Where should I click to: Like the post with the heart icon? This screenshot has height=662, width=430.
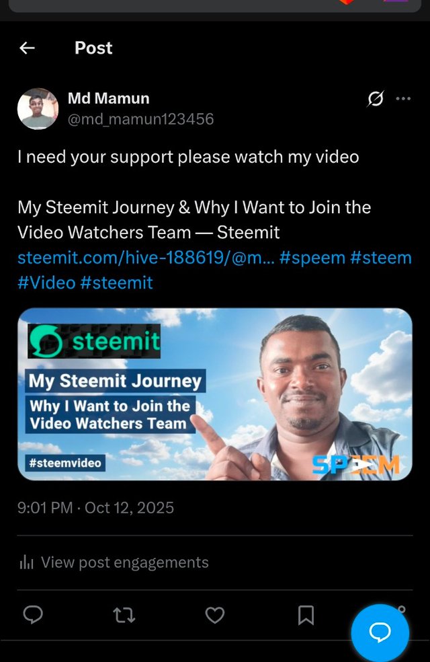(x=215, y=615)
